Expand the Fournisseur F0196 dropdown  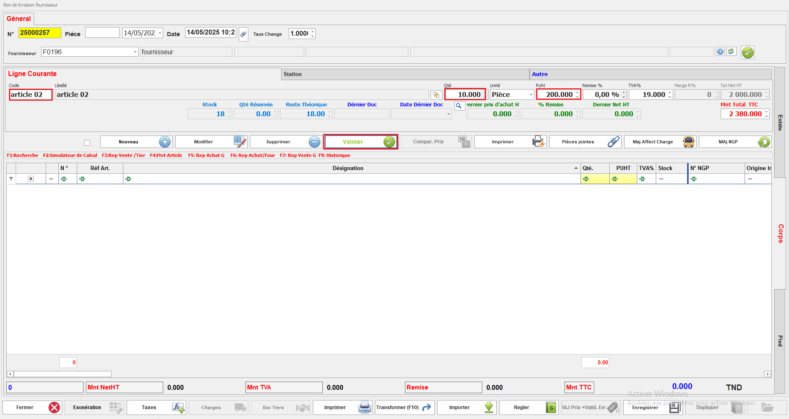pos(135,52)
